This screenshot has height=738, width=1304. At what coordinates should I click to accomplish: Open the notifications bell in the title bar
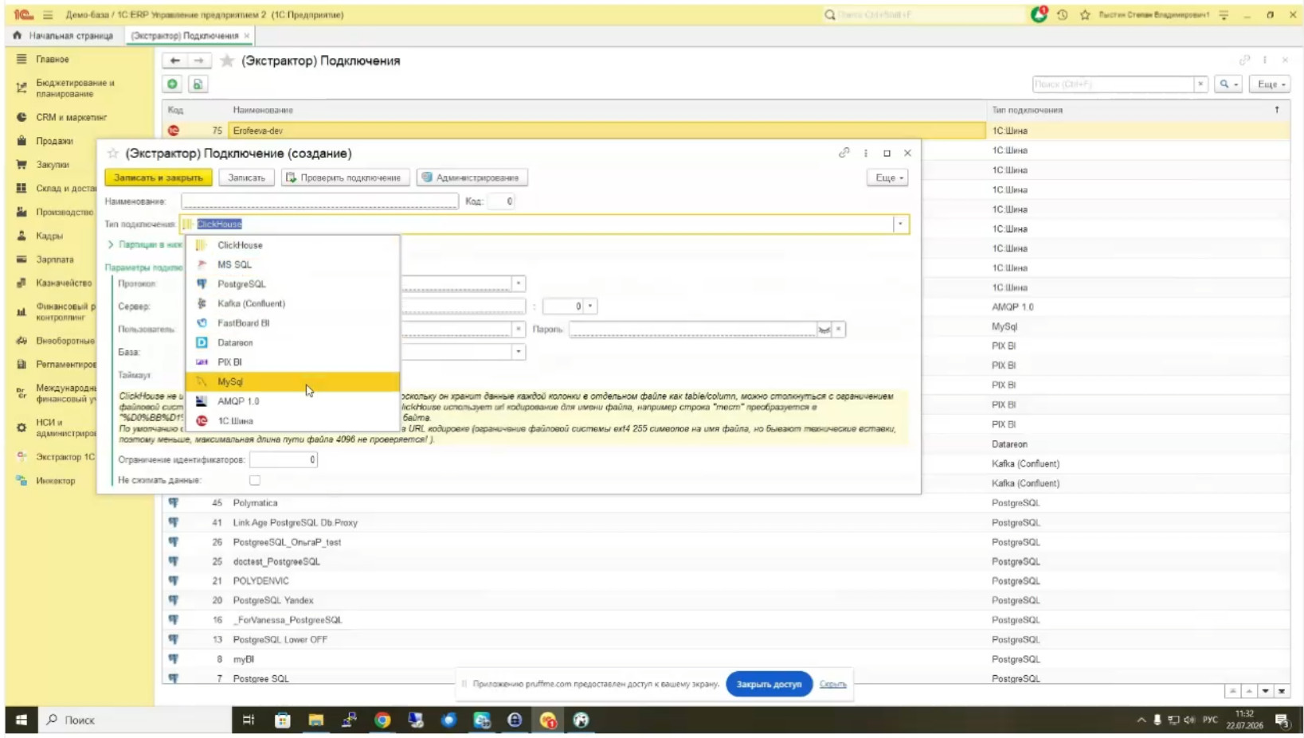click(x=1039, y=14)
